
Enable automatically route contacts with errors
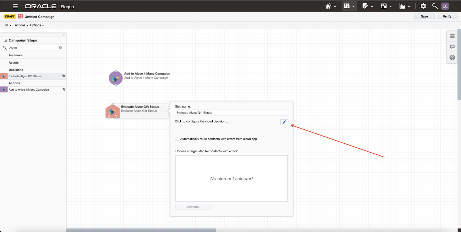tap(177, 139)
